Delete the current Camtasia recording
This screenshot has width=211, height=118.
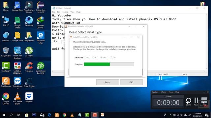tap(188, 102)
